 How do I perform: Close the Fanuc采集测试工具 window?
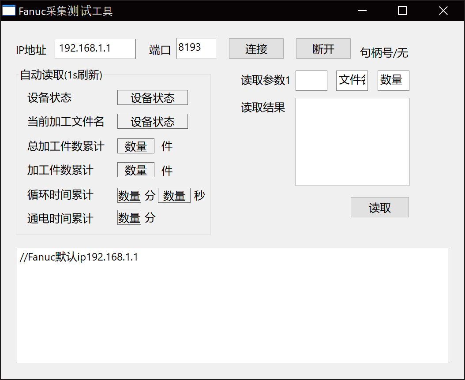pyautogui.click(x=443, y=11)
